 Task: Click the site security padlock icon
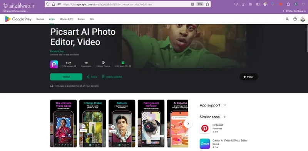[54, 4]
